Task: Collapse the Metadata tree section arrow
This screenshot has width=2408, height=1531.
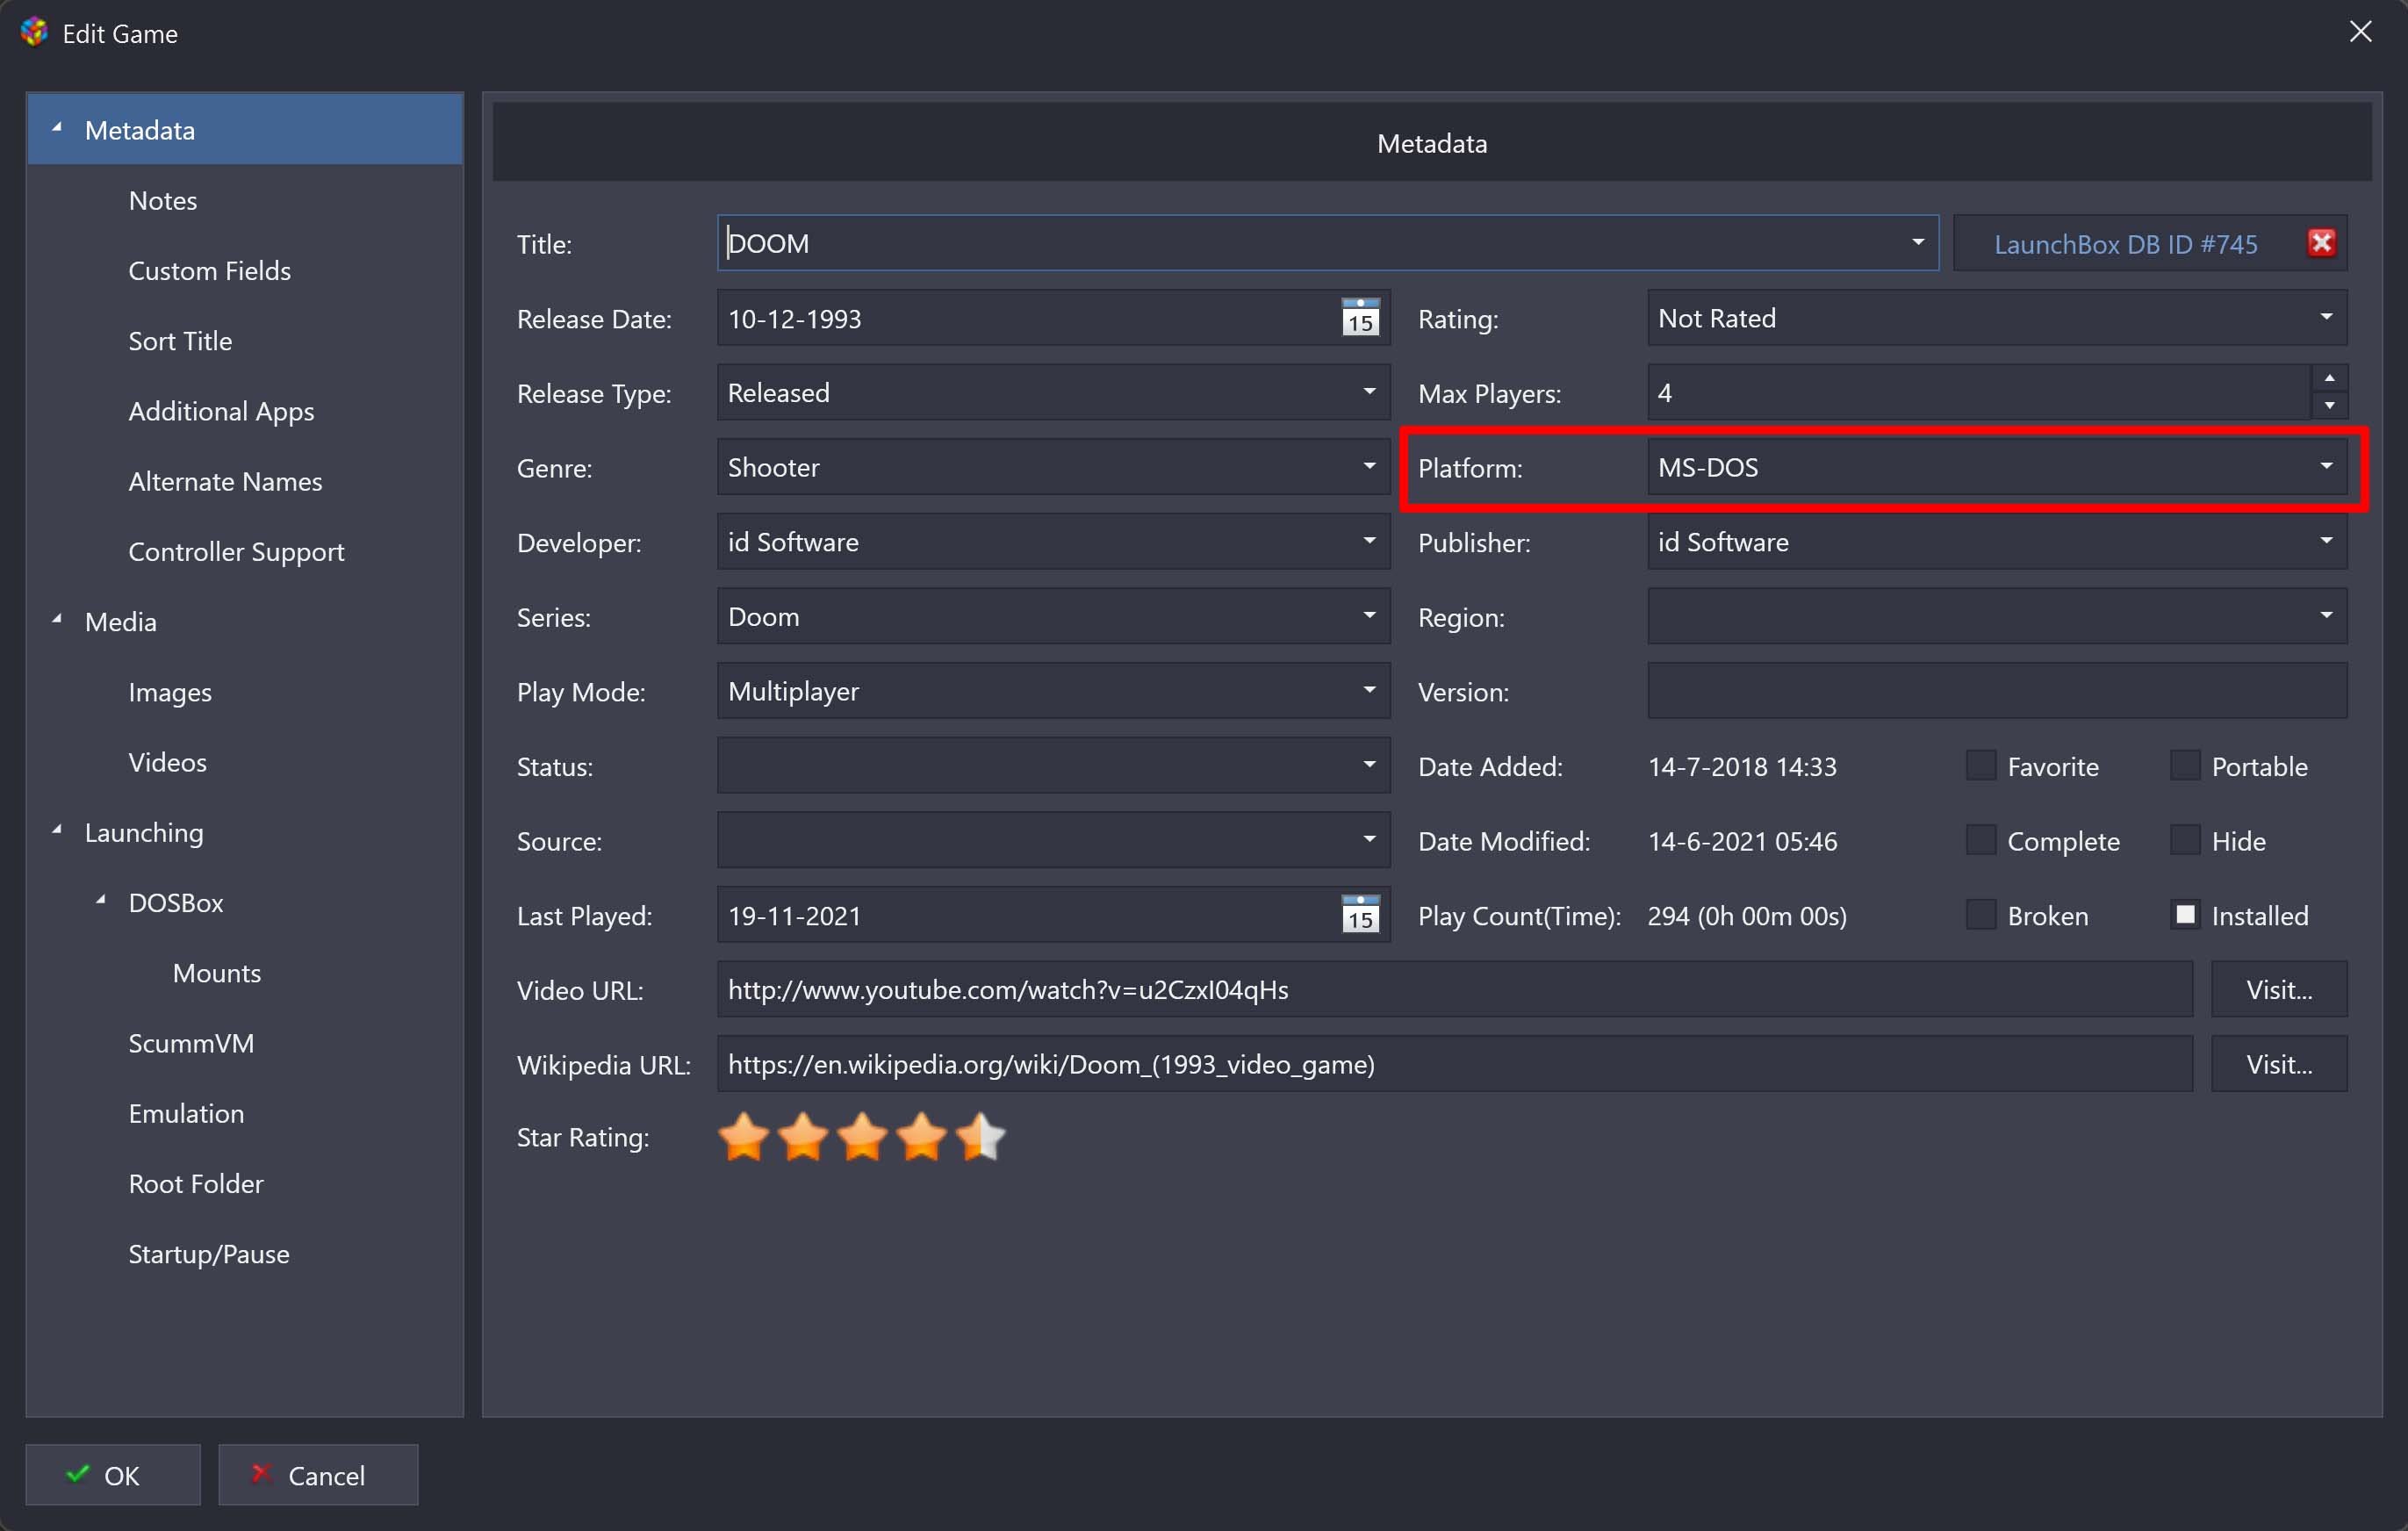Action: pos(57,128)
